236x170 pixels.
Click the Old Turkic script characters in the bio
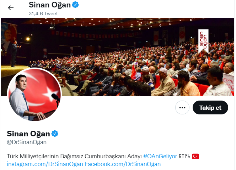tap(184, 156)
